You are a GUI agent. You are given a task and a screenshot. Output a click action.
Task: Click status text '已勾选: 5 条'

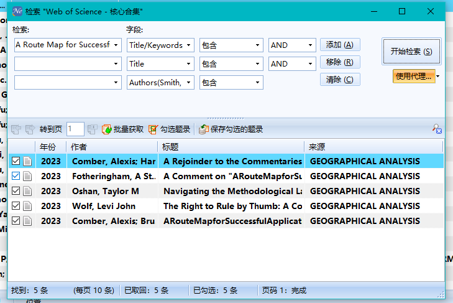[x=216, y=291]
